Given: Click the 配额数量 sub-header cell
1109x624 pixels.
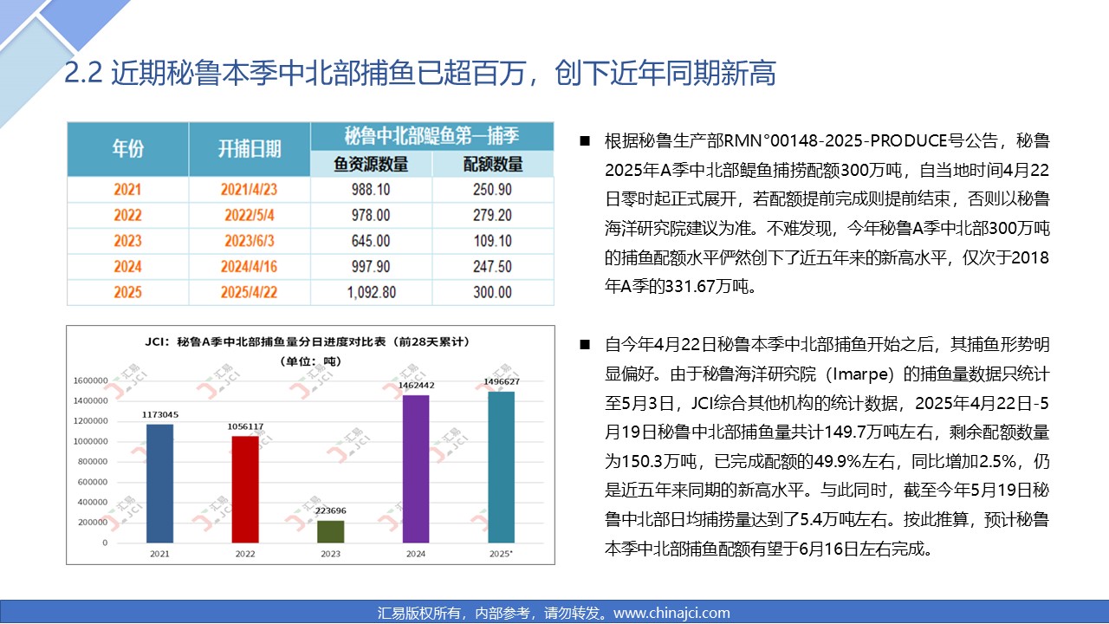Looking at the screenshot, I should (x=492, y=164).
